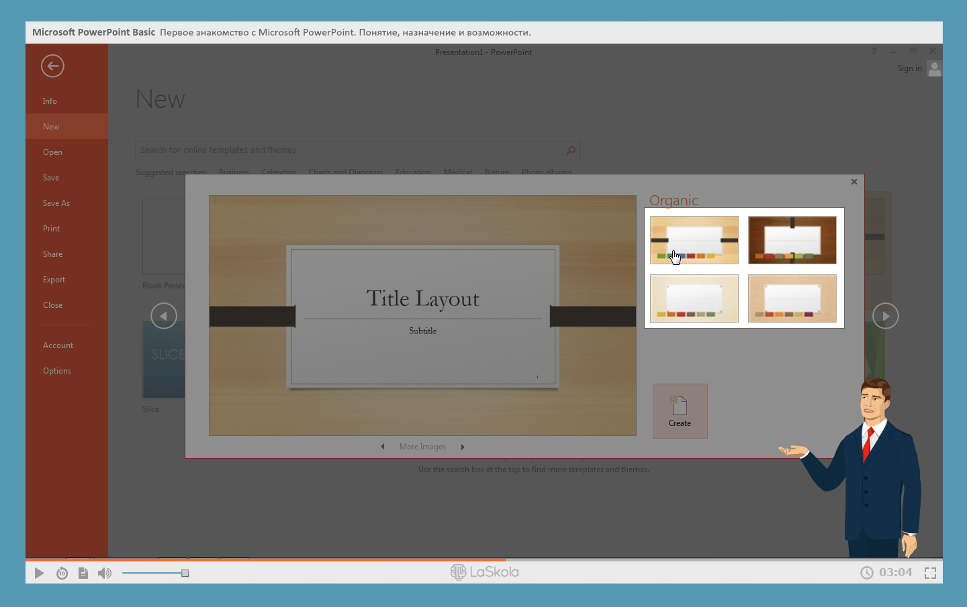Go to the previous template with left arrow

click(x=164, y=316)
